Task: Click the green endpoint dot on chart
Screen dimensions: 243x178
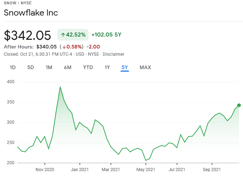Action: tap(239, 105)
